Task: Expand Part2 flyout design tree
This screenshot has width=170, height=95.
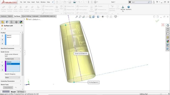Action: point(25,19)
